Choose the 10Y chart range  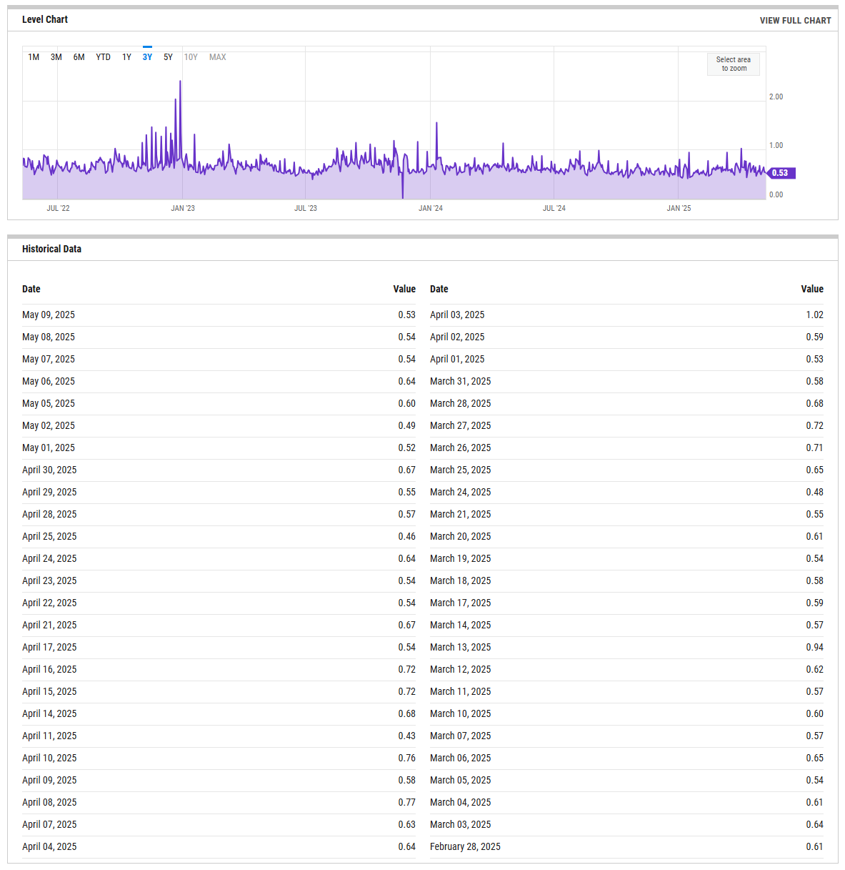(x=191, y=57)
